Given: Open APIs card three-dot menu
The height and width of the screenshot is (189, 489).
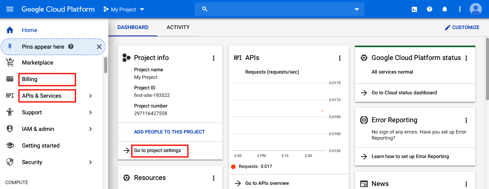Looking at the screenshot, I should point(340,58).
